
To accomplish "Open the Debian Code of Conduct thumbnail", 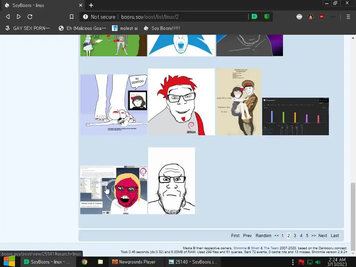I will click(114, 190).
